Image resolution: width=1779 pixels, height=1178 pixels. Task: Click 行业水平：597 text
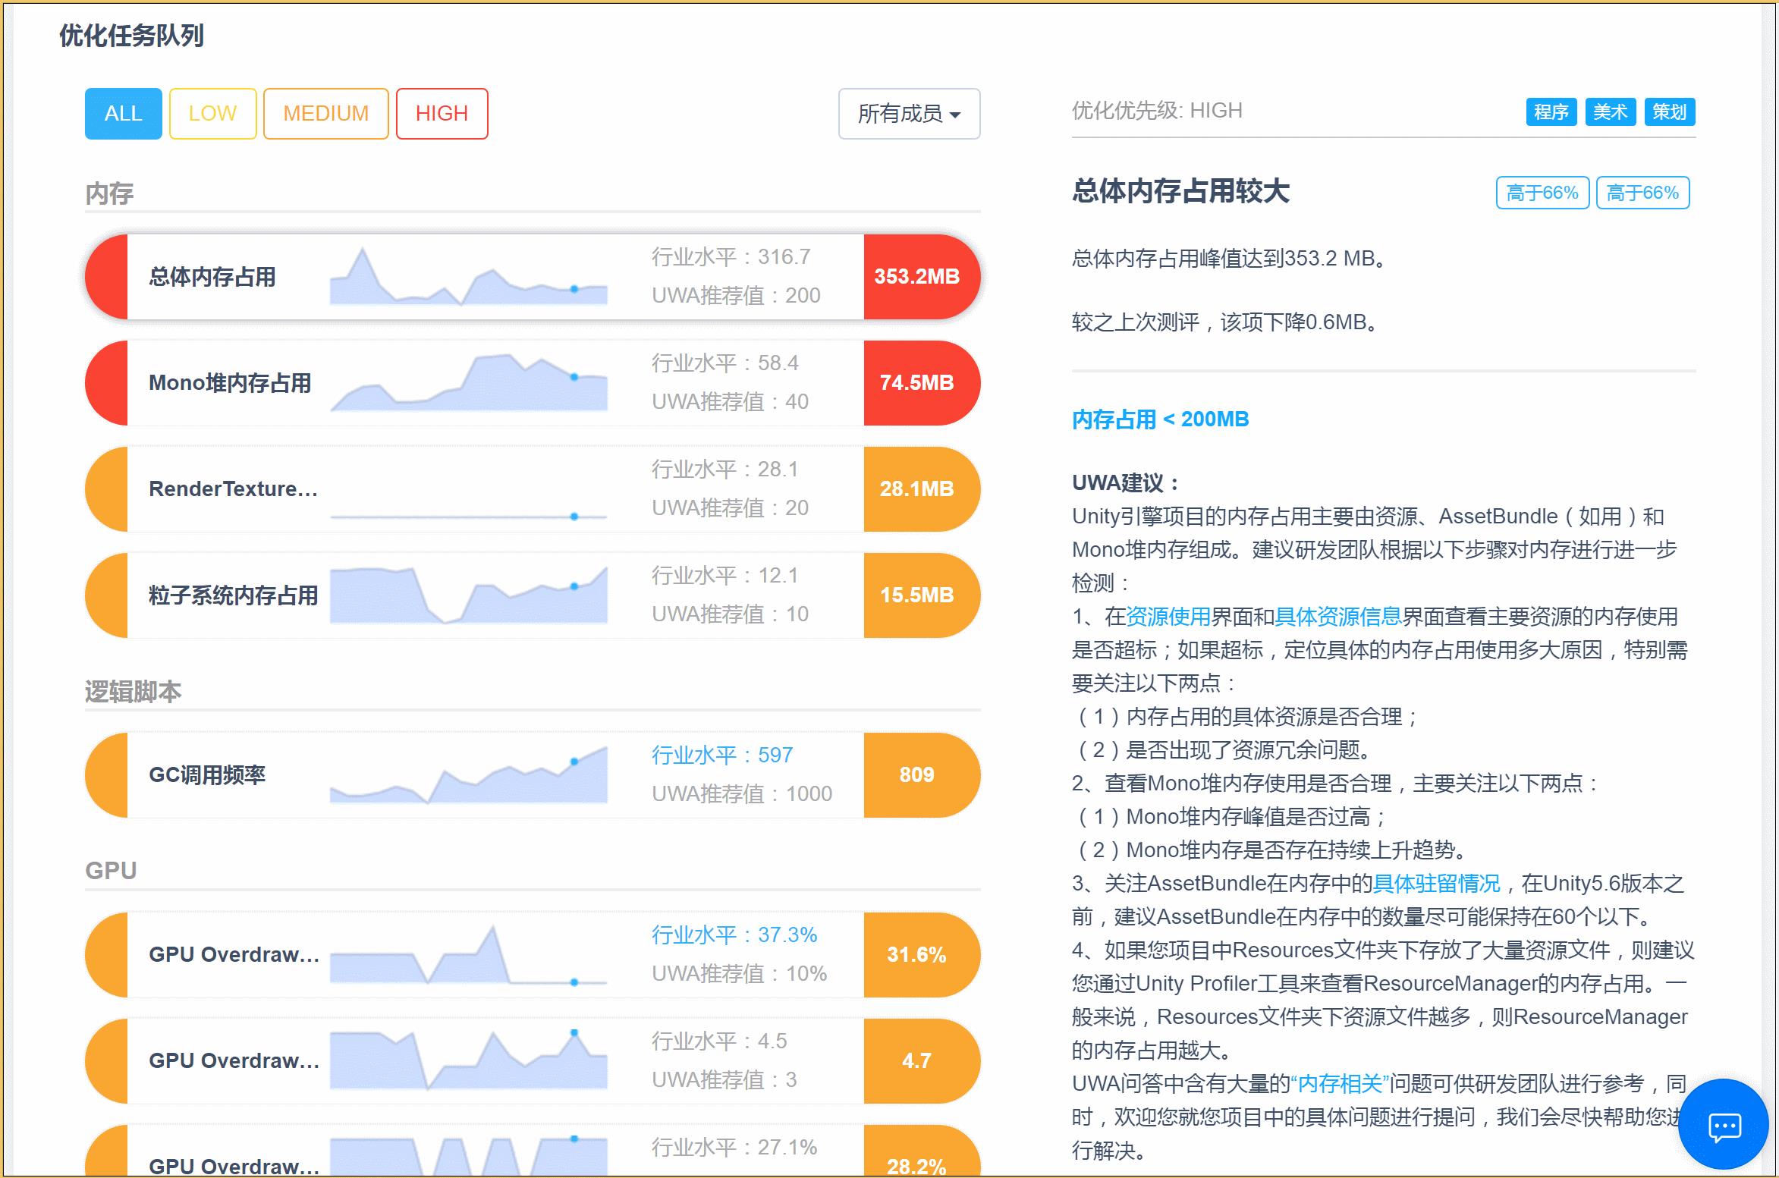[x=722, y=755]
